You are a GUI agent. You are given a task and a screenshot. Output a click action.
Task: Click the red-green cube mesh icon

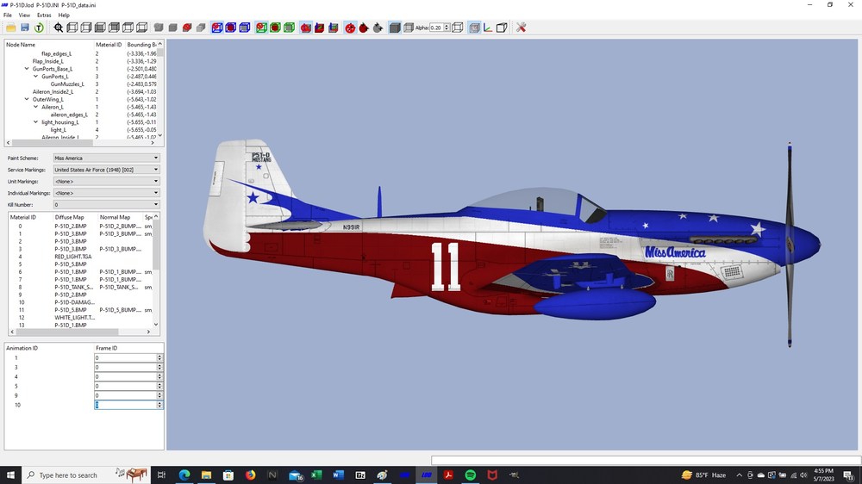click(x=320, y=28)
